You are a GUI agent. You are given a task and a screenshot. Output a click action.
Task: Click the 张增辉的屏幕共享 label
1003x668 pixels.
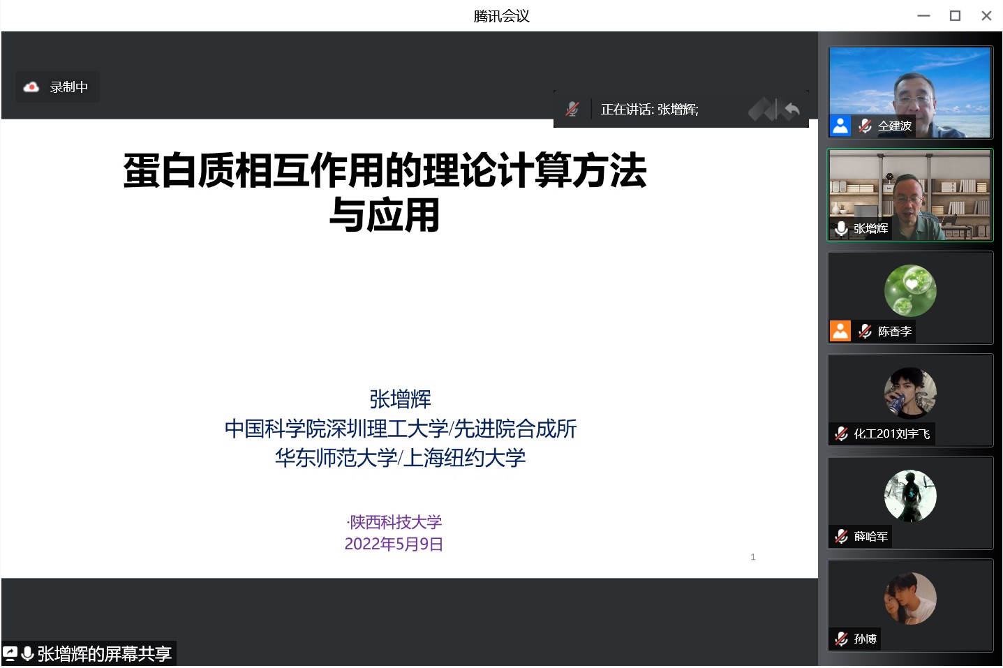(105, 654)
